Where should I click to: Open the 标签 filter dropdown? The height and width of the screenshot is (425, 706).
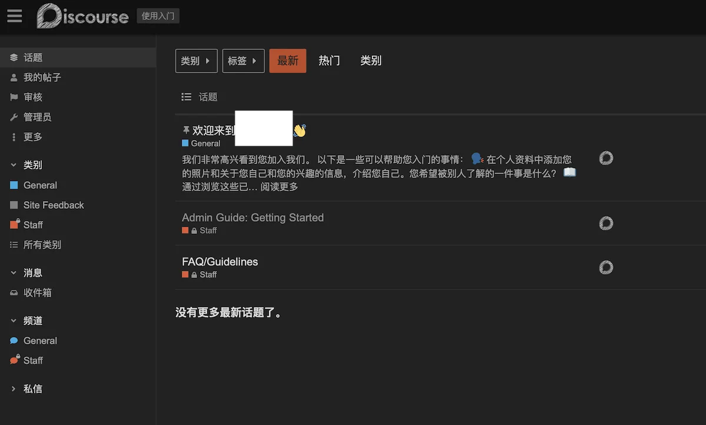pyautogui.click(x=243, y=61)
